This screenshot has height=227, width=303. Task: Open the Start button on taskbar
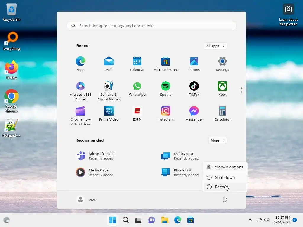coord(113,220)
